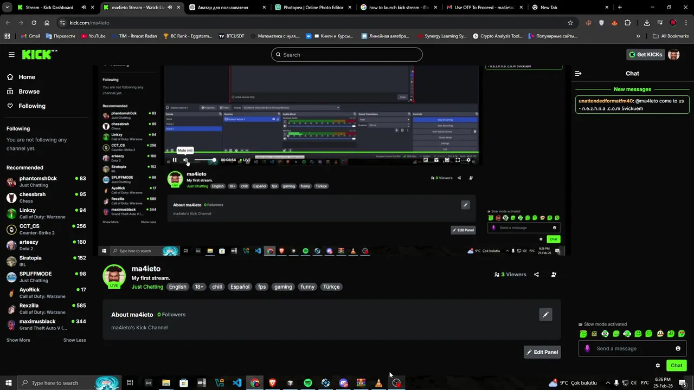Open maximusblack recommended channel

[x=47, y=324]
